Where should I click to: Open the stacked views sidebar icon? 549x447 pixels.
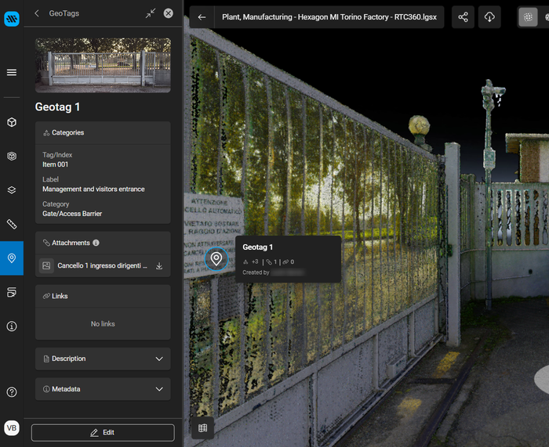pyautogui.click(x=12, y=292)
